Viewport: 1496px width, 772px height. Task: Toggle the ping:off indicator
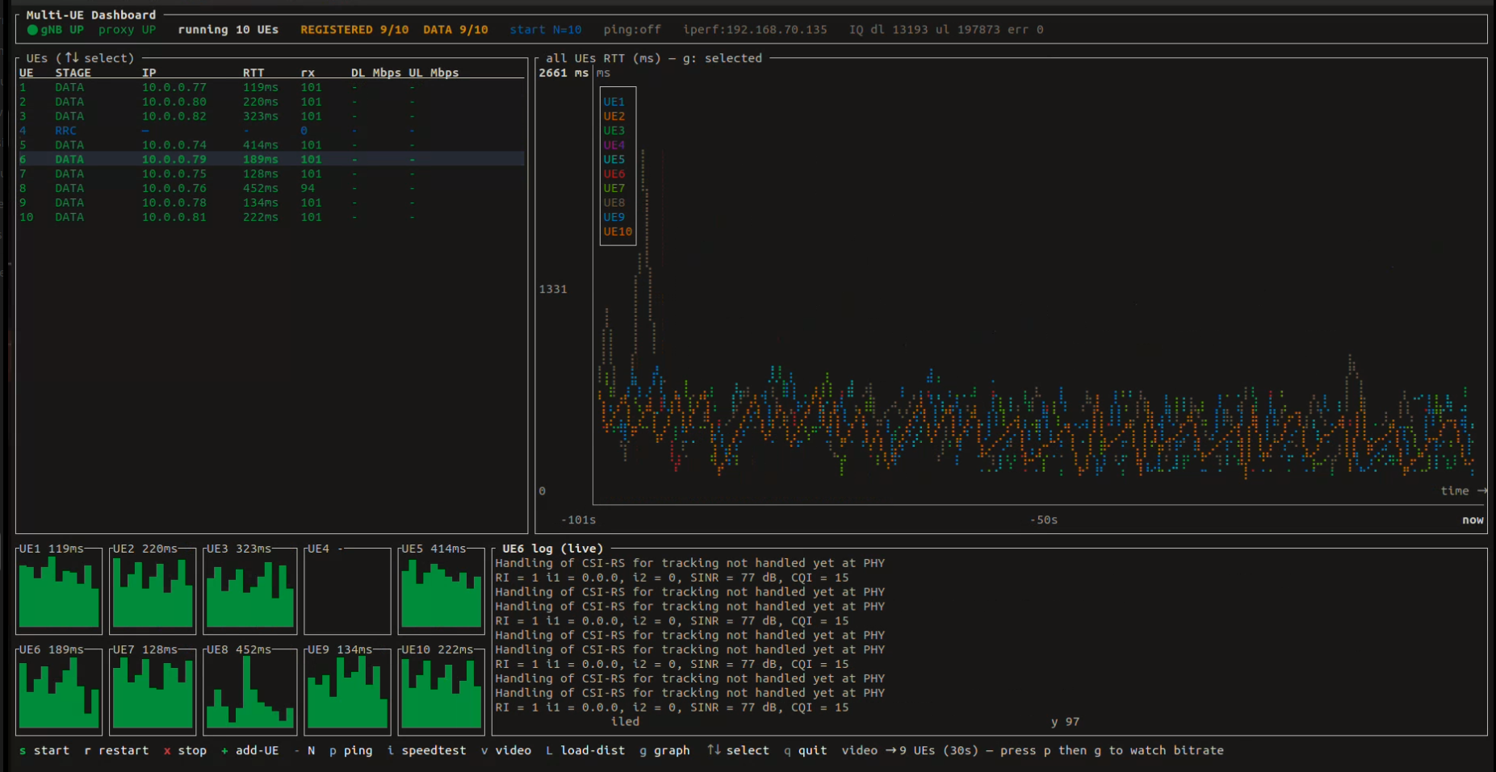(632, 30)
